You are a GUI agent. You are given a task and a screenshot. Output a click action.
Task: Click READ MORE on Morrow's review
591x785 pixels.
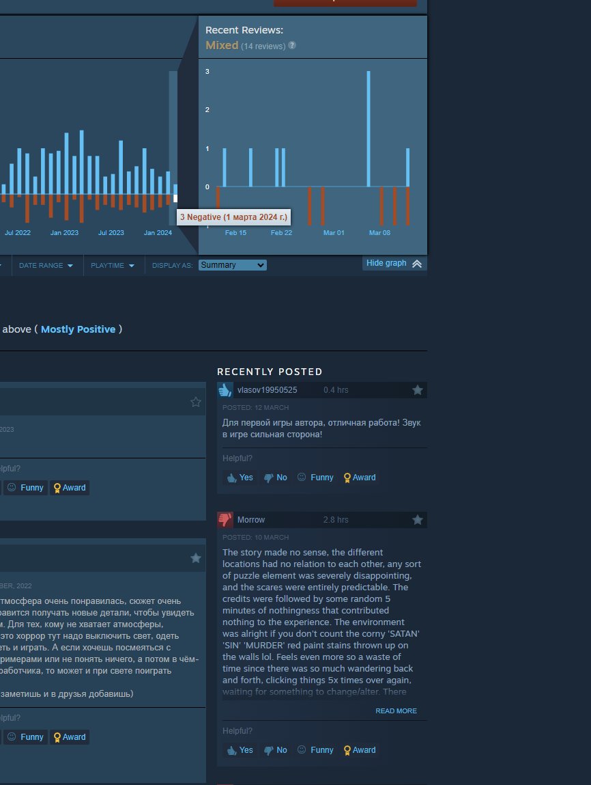[x=398, y=711]
